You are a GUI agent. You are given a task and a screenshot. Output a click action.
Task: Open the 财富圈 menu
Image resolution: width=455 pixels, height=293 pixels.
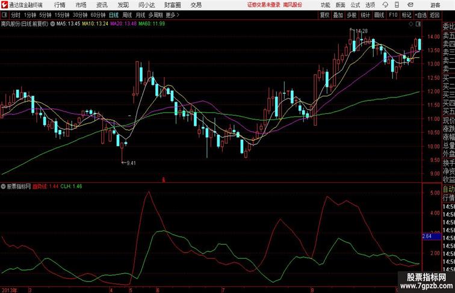[x=173, y=5]
